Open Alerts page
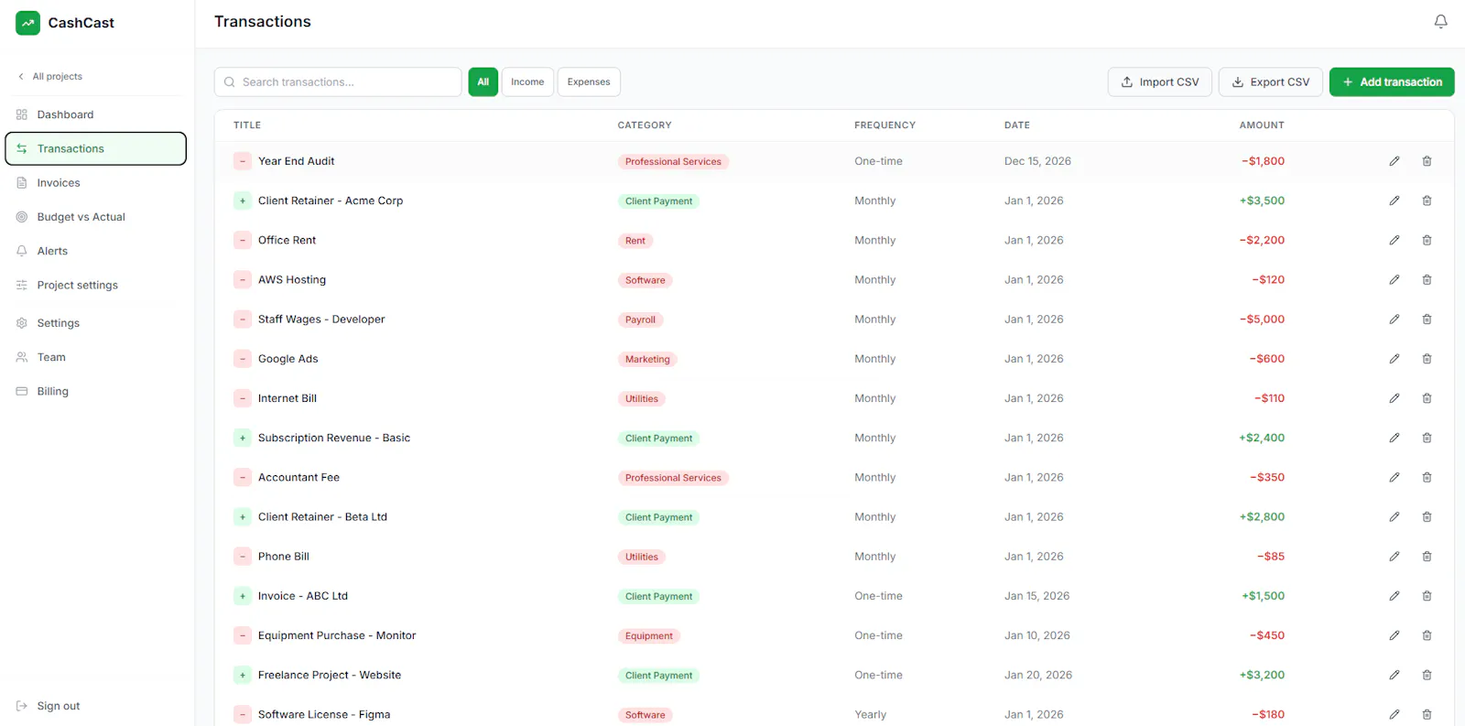Screen dimensions: 1465x726 tap(96, 251)
